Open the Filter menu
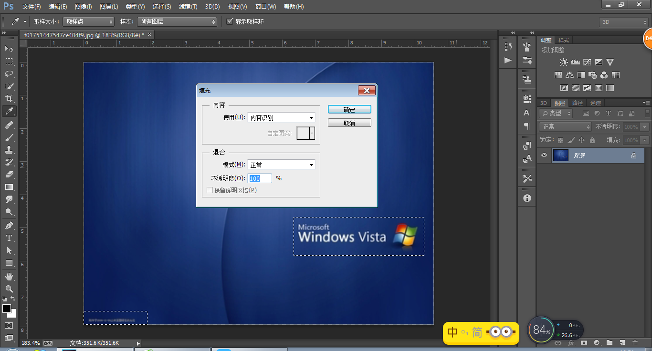 pyautogui.click(x=188, y=7)
